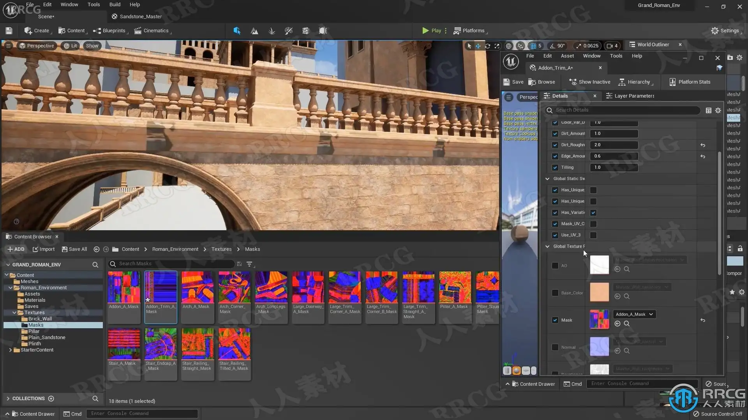
Task: Open the Addon_A_Mask texture dropdown
Action: coord(634,314)
